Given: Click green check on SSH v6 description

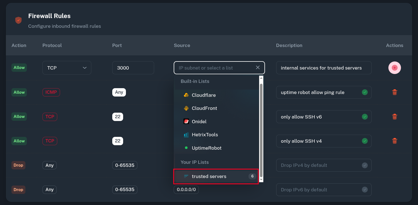Looking at the screenshot, I should coord(365,117).
